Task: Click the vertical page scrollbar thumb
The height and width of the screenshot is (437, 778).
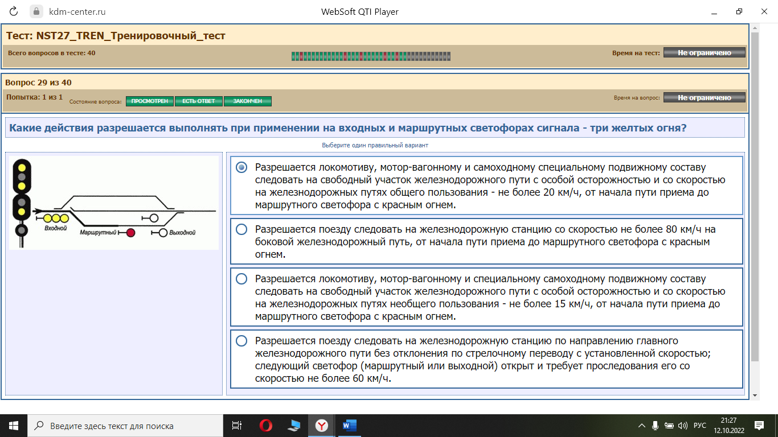Action: pos(755,197)
